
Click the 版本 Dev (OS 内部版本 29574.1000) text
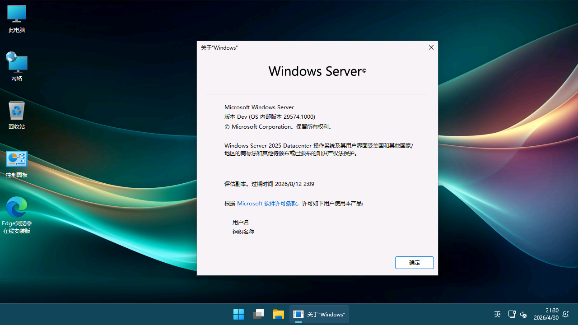[270, 117]
